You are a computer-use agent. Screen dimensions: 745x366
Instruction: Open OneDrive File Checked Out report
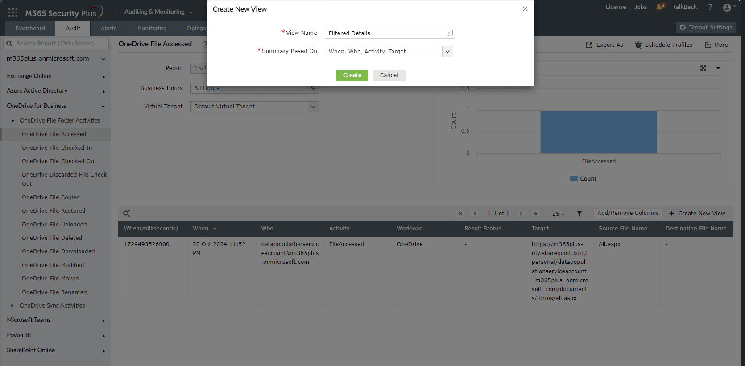[x=59, y=161]
